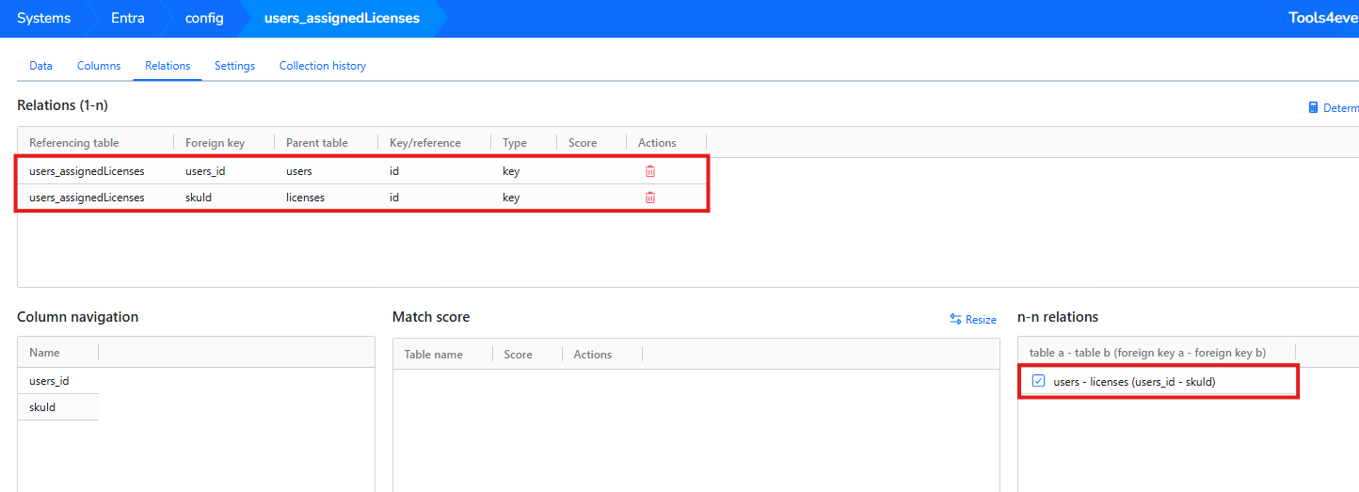
Task: Click n-n relations table header
Action: [1147, 353]
